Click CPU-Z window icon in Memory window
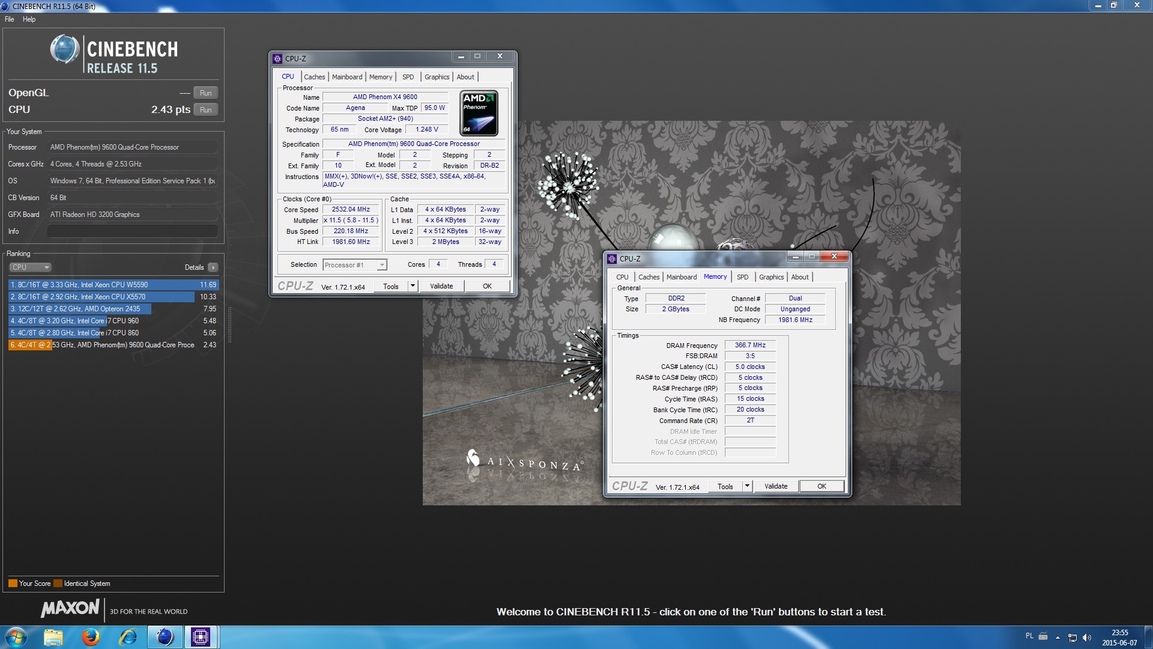Screen dimensions: 1153x649 coord(612,258)
